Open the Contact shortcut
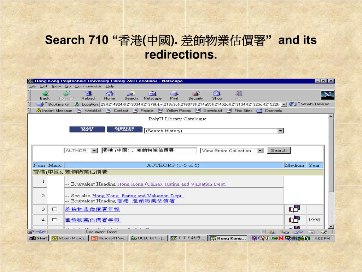Image resolution: width=362 pixels, height=272 pixels. point(117,110)
